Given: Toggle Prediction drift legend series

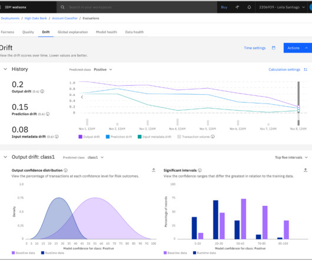Looking at the screenshot, I should click(x=119, y=136).
